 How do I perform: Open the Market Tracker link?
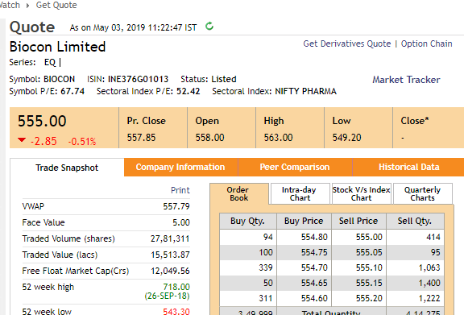(x=406, y=80)
